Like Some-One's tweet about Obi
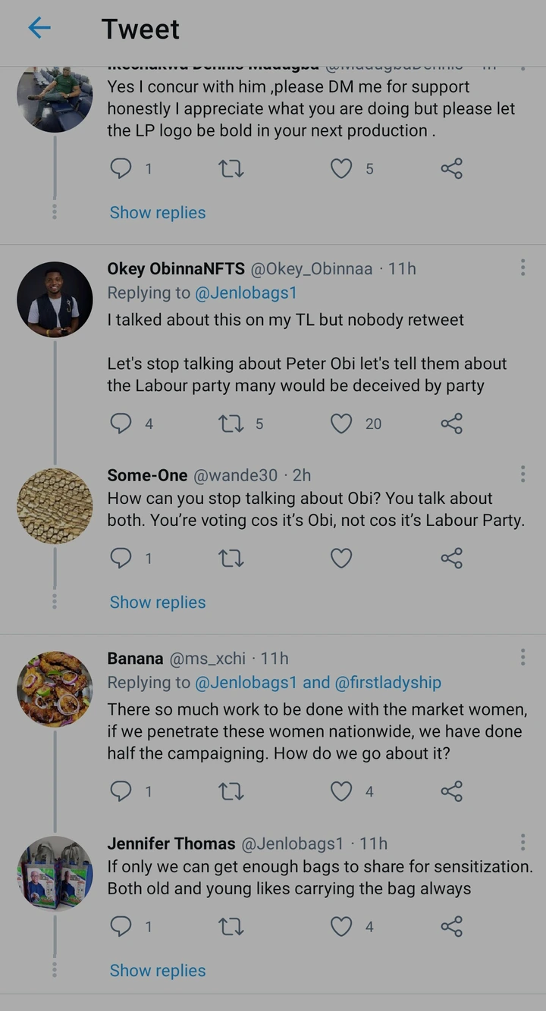This screenshot has height=1011, width=546. (341, 559)
